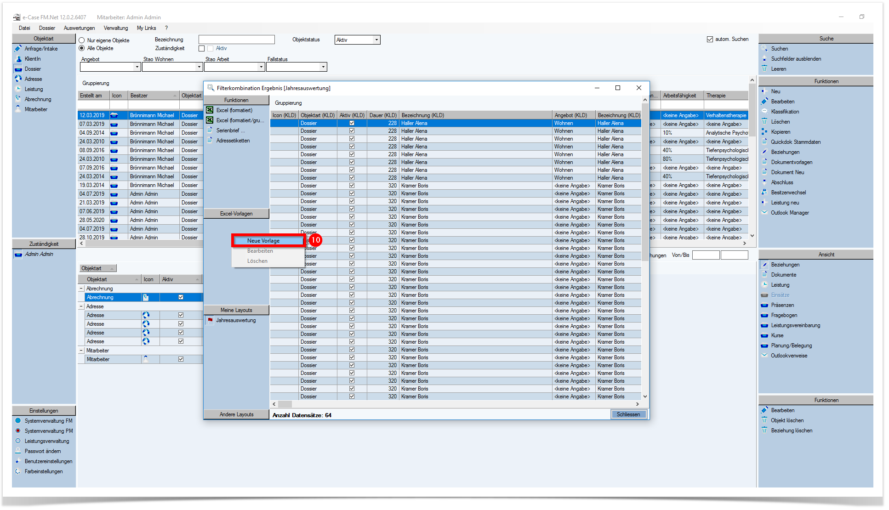Open Systemverwaltung PM settings icon

pyautogui.click(x=18, y=431)
